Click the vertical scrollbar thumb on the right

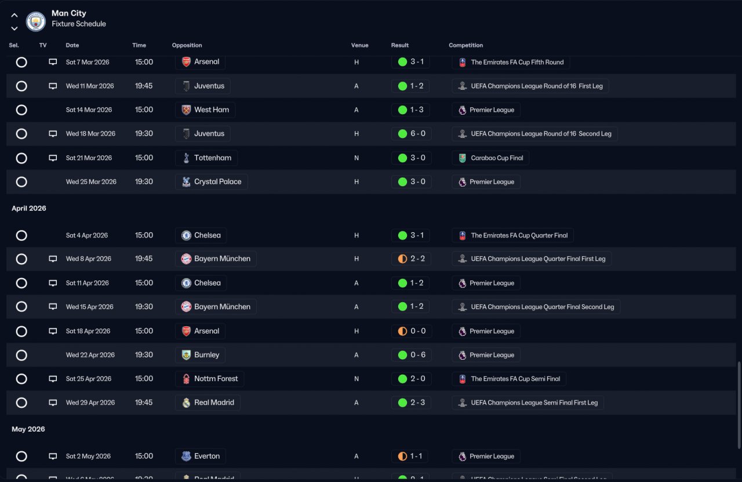[x=739, y=404]
